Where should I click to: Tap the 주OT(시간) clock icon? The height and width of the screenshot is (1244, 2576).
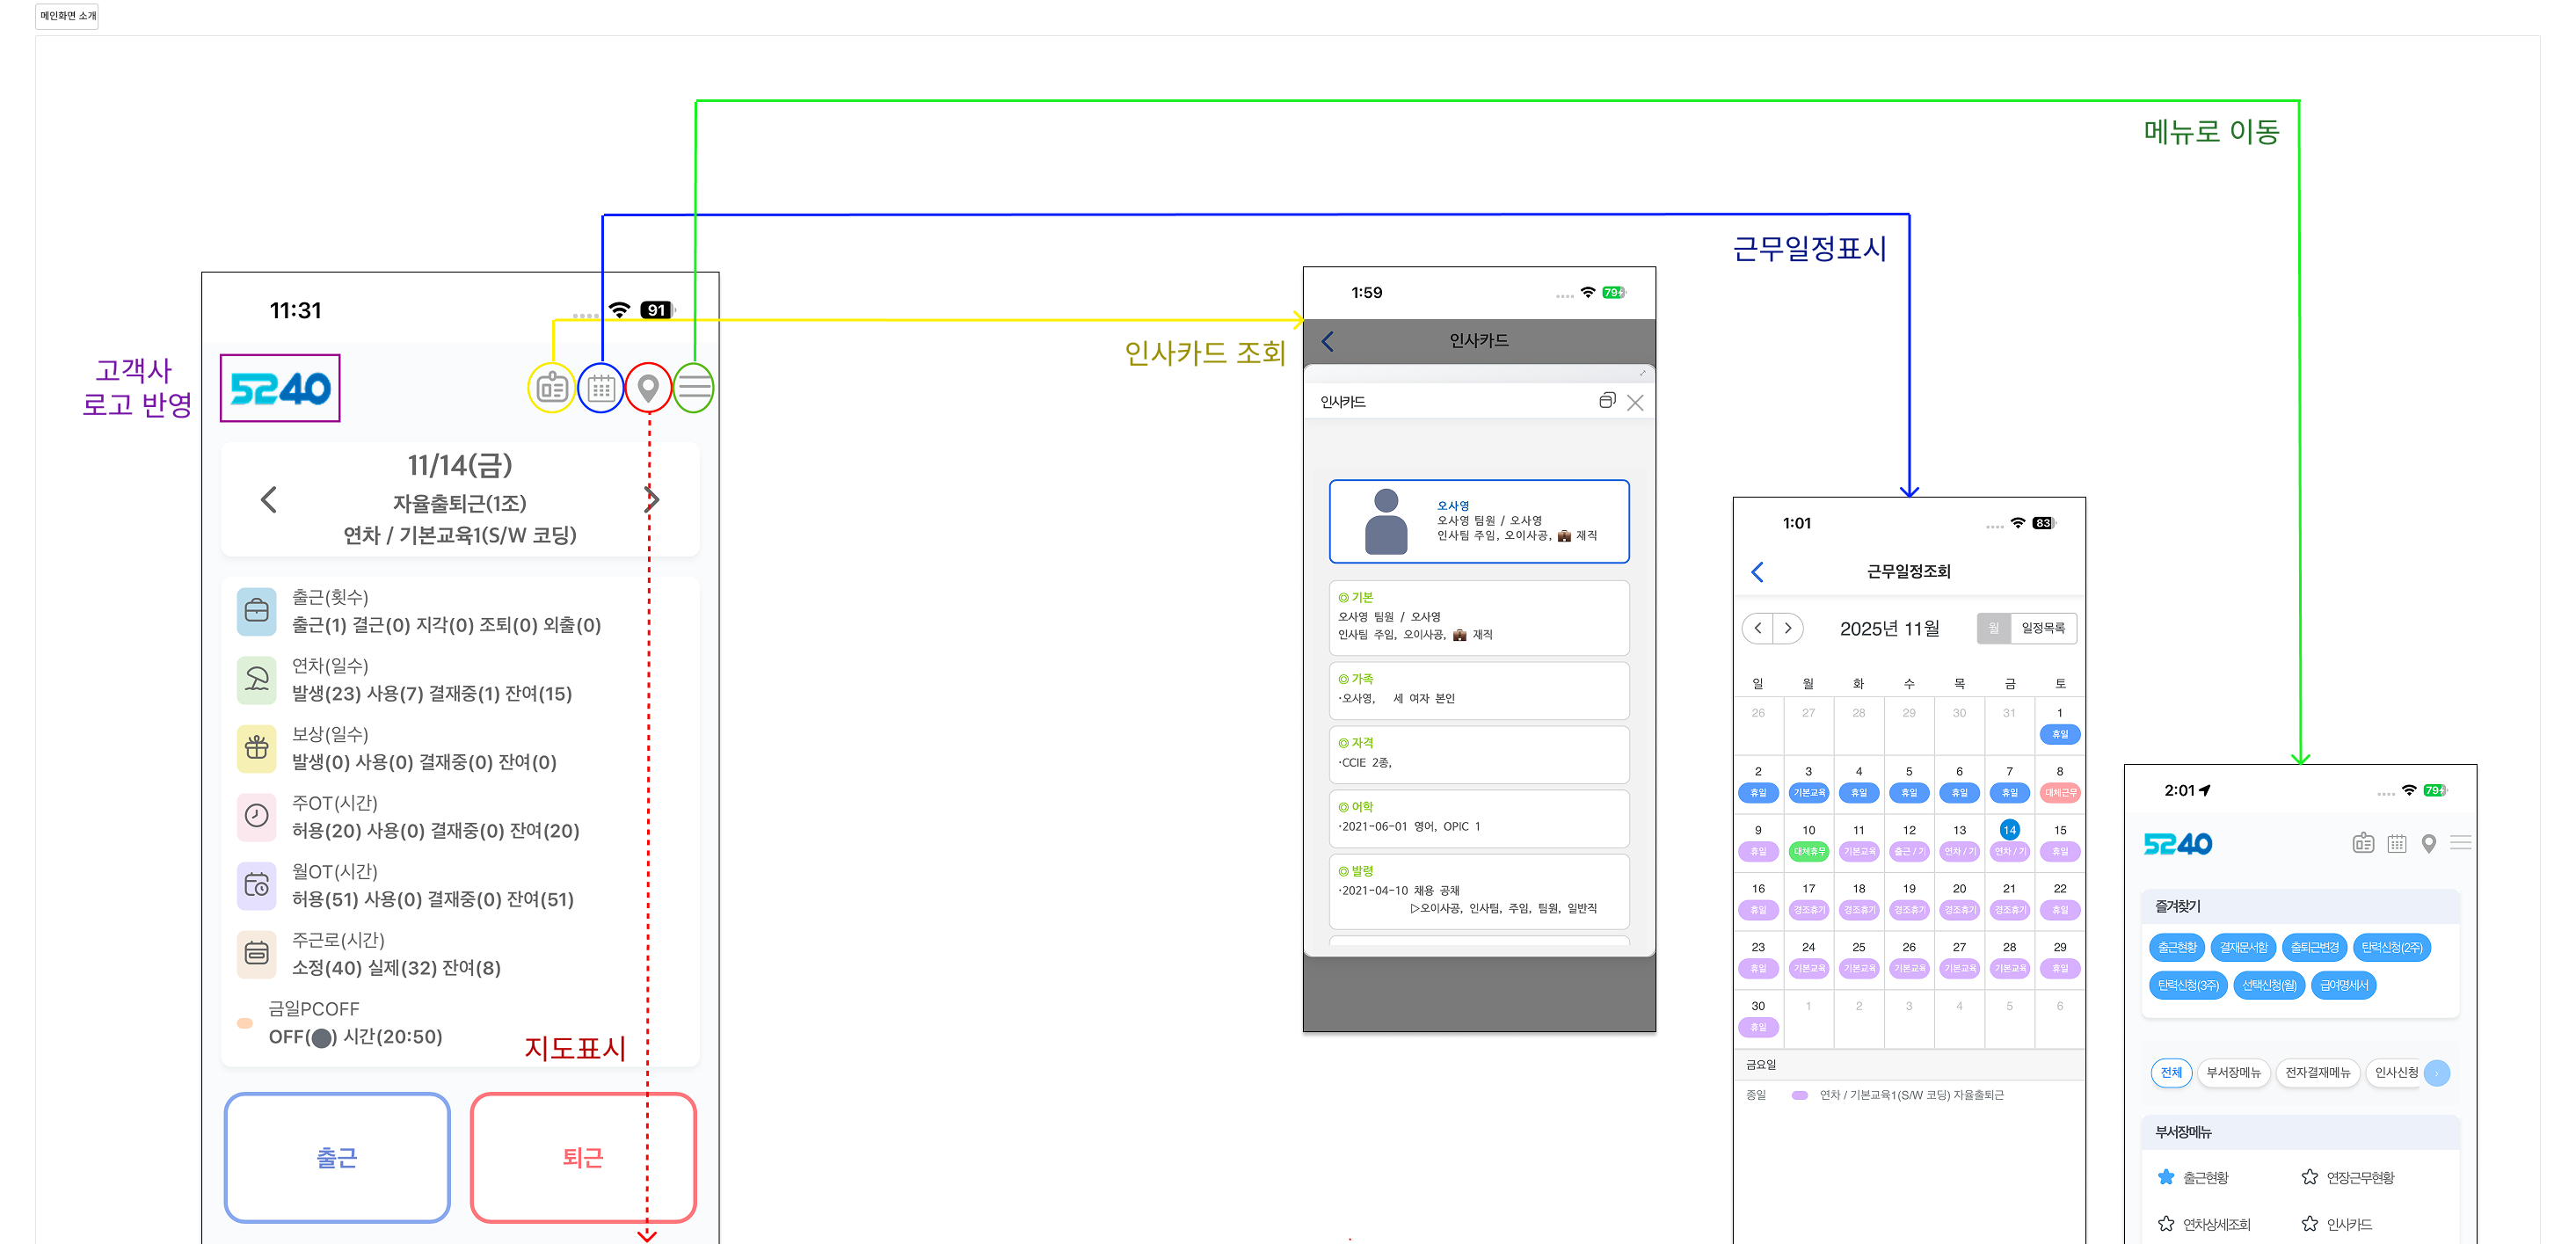257,816
